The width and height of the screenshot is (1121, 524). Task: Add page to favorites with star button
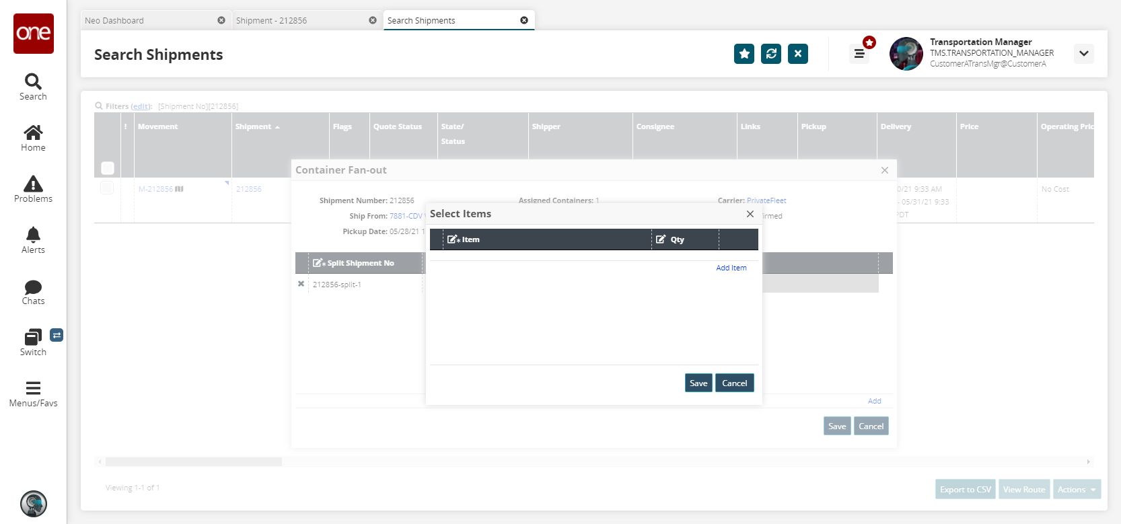click(x=744, y=54)
